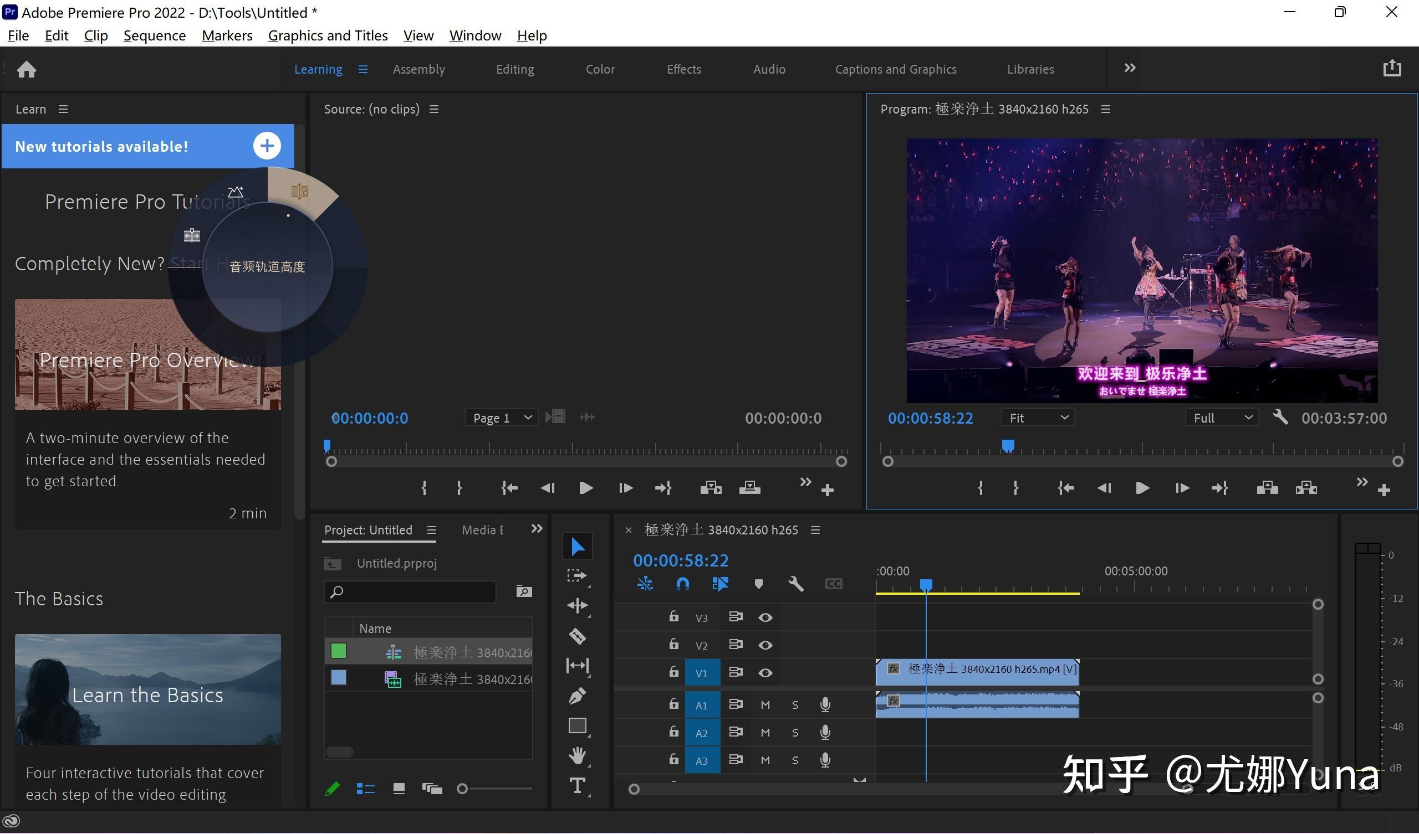Open the Learn panel menu
Image resolution: width=1419 pixels, height=834 pixels.
[63, 109]
